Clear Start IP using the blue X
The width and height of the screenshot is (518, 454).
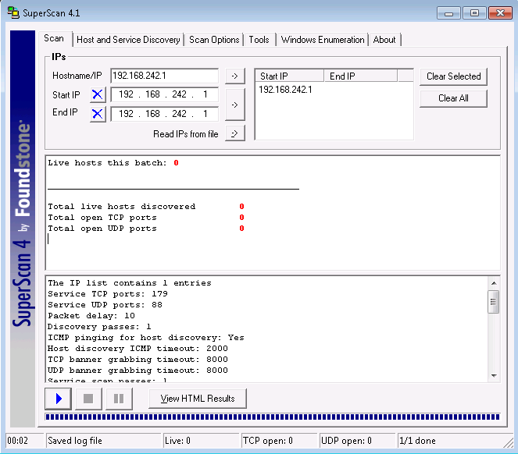point(98,94)
